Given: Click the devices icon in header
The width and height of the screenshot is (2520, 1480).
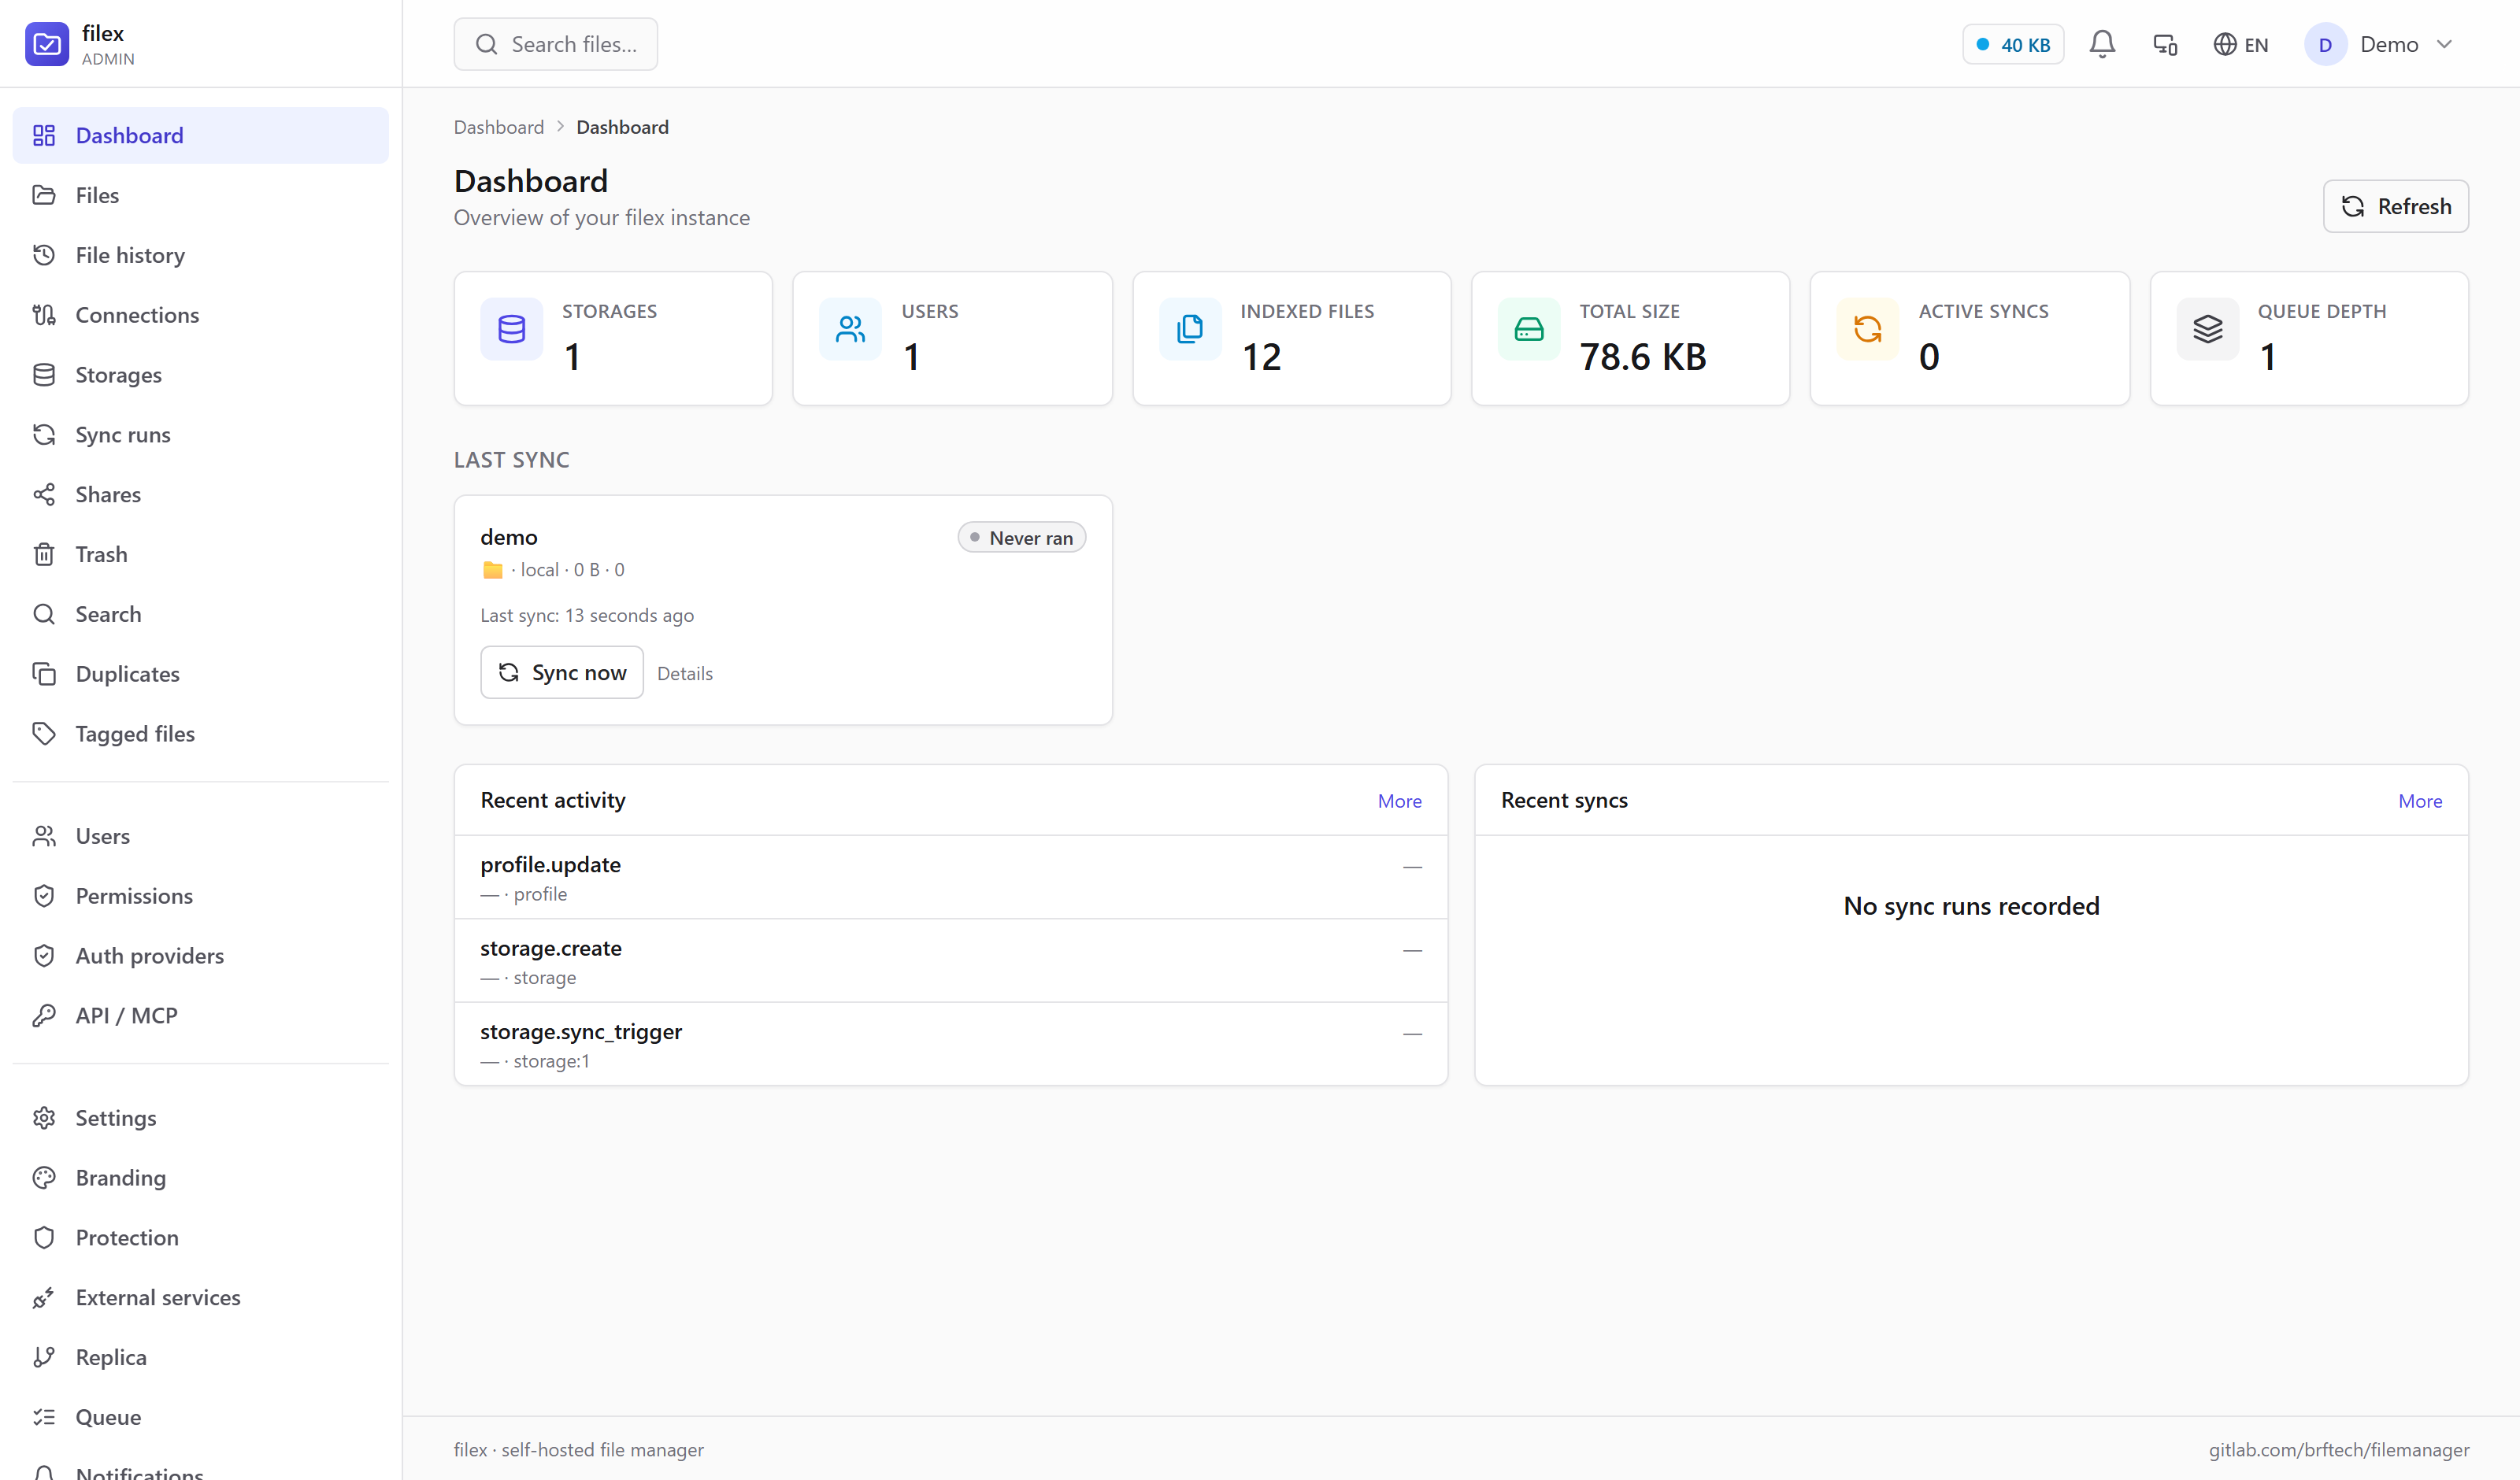Looking at the screenshot, I should pos(2165,44).
